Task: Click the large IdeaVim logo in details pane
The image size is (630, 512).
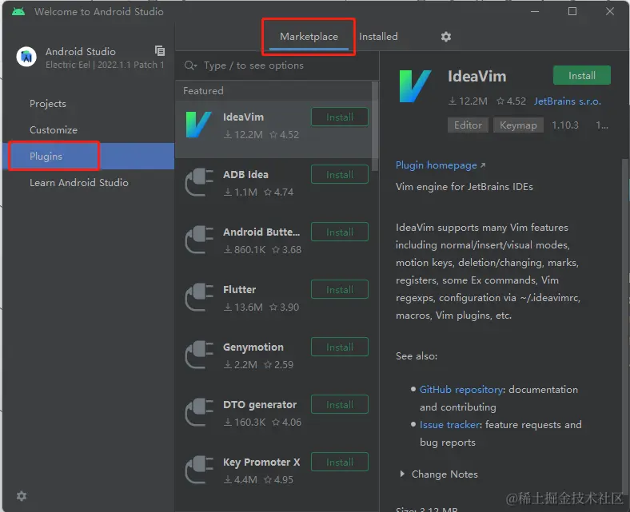Action: [x=415, y=86]
